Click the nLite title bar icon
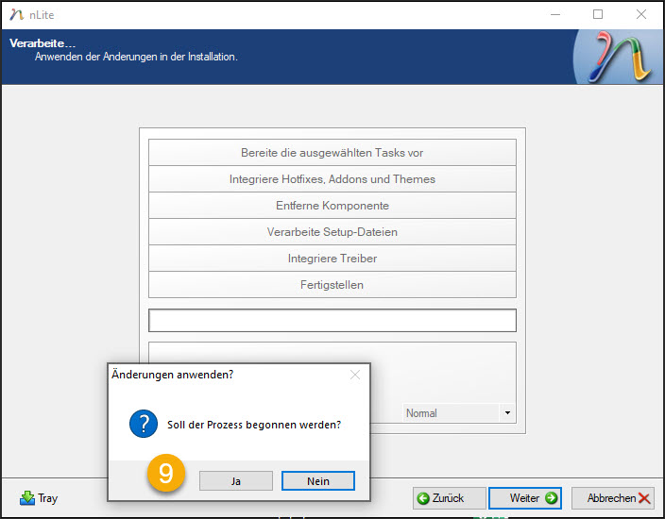Screen dimensions: 665x519 coord(16,14)
